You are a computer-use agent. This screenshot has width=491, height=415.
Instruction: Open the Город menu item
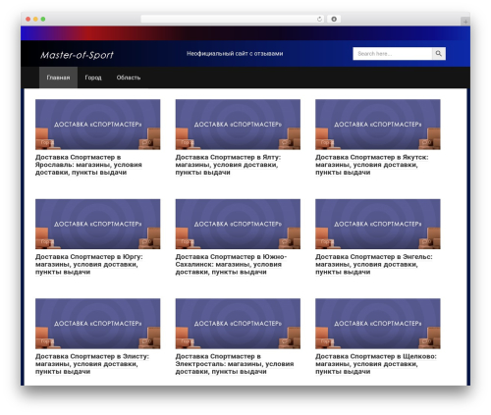93,78
